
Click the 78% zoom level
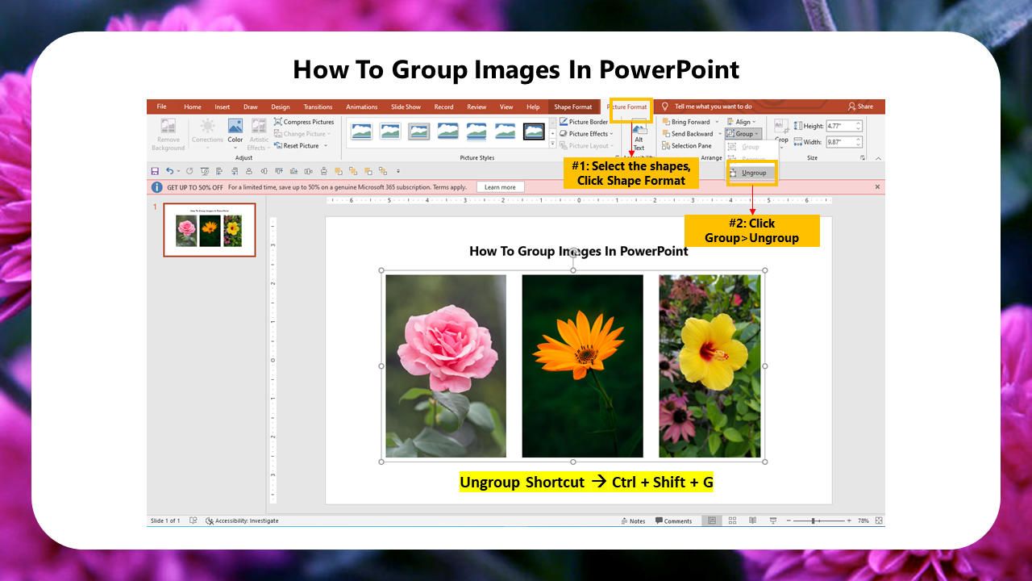[x=863, y=521]
